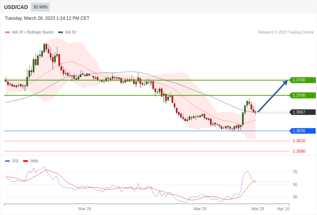Click the RSI 50 axis label
The height and width of the screenshot is (215, 317).
click(x=295, y=184)
